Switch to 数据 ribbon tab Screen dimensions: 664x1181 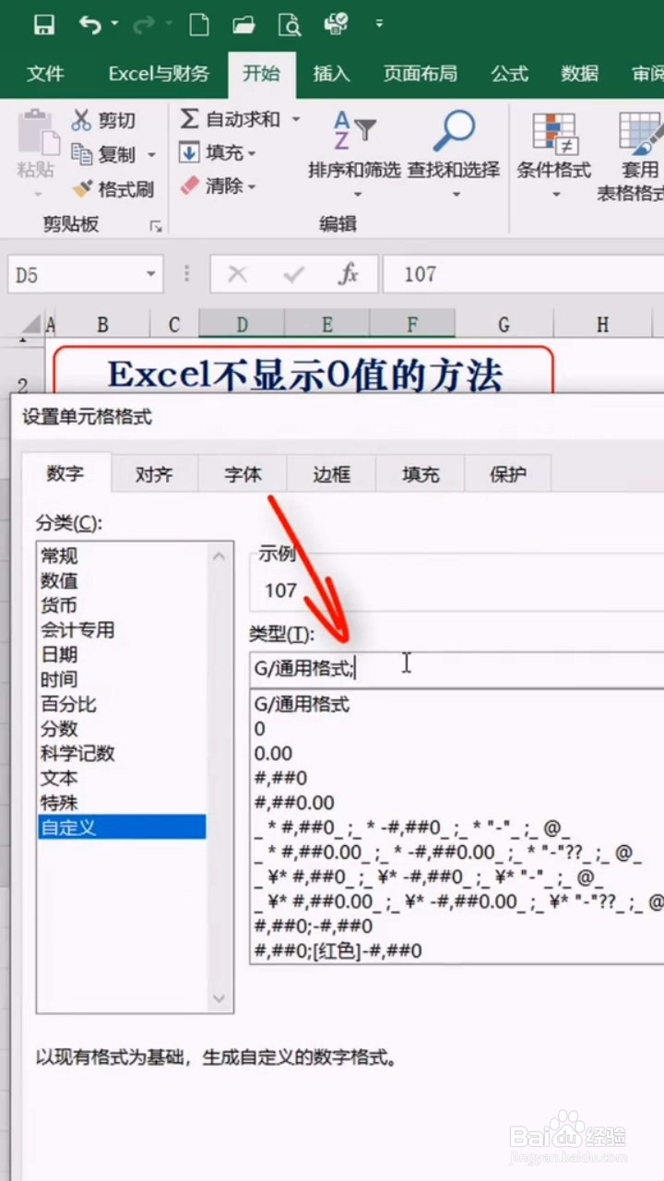point(580,74)
